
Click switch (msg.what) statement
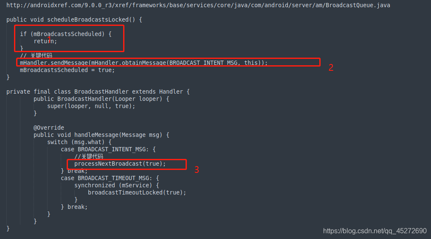79,142
